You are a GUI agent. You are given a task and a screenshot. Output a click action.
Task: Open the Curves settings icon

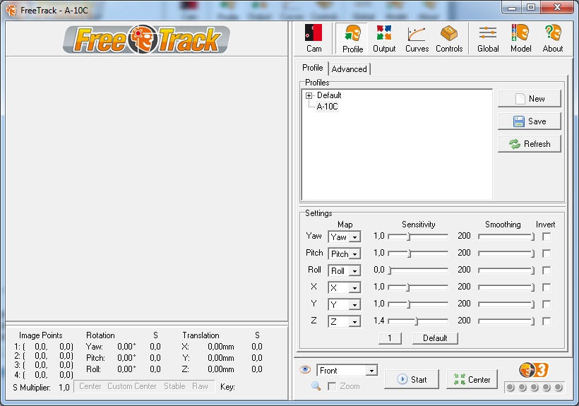click(x=417, y=38)
